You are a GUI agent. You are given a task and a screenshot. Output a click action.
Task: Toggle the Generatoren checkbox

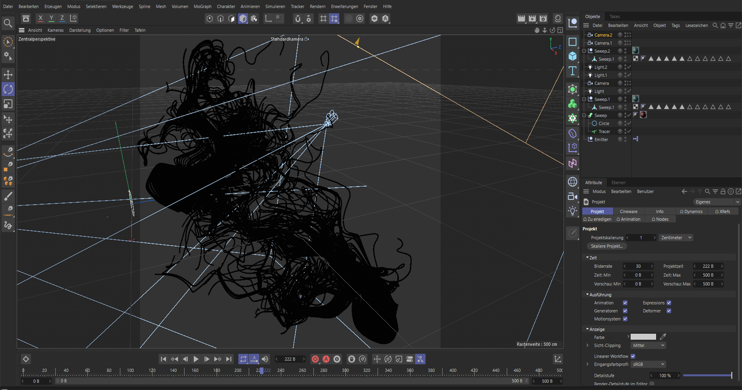tap(625, 311)
